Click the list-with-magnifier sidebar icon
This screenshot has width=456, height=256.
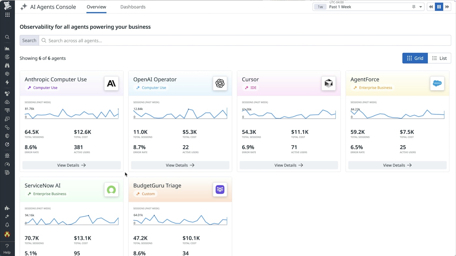pyautogui.click(x=7, y=173)
